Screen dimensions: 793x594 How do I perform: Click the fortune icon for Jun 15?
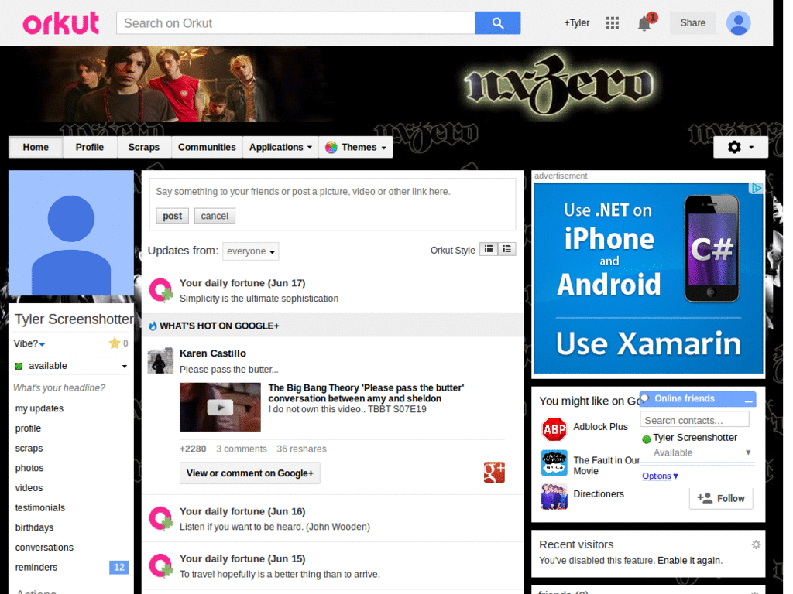click(161, 566)
